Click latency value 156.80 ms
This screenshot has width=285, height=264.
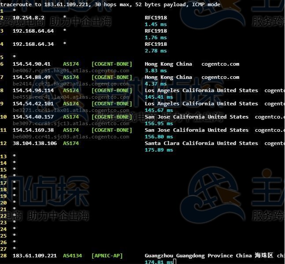tap(159, 137)
